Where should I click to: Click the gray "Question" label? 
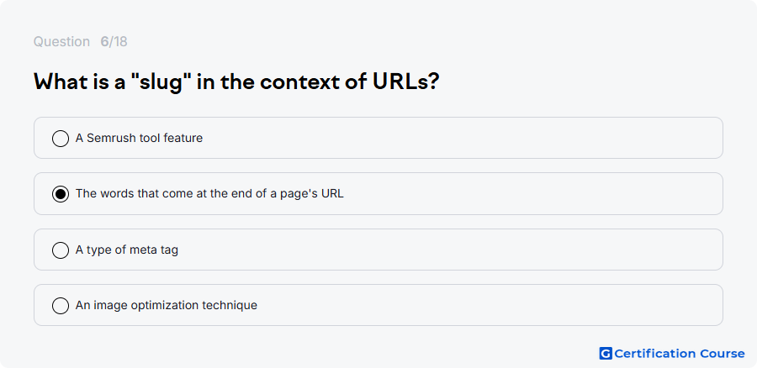pyautogui.click(x=61, y=42)
